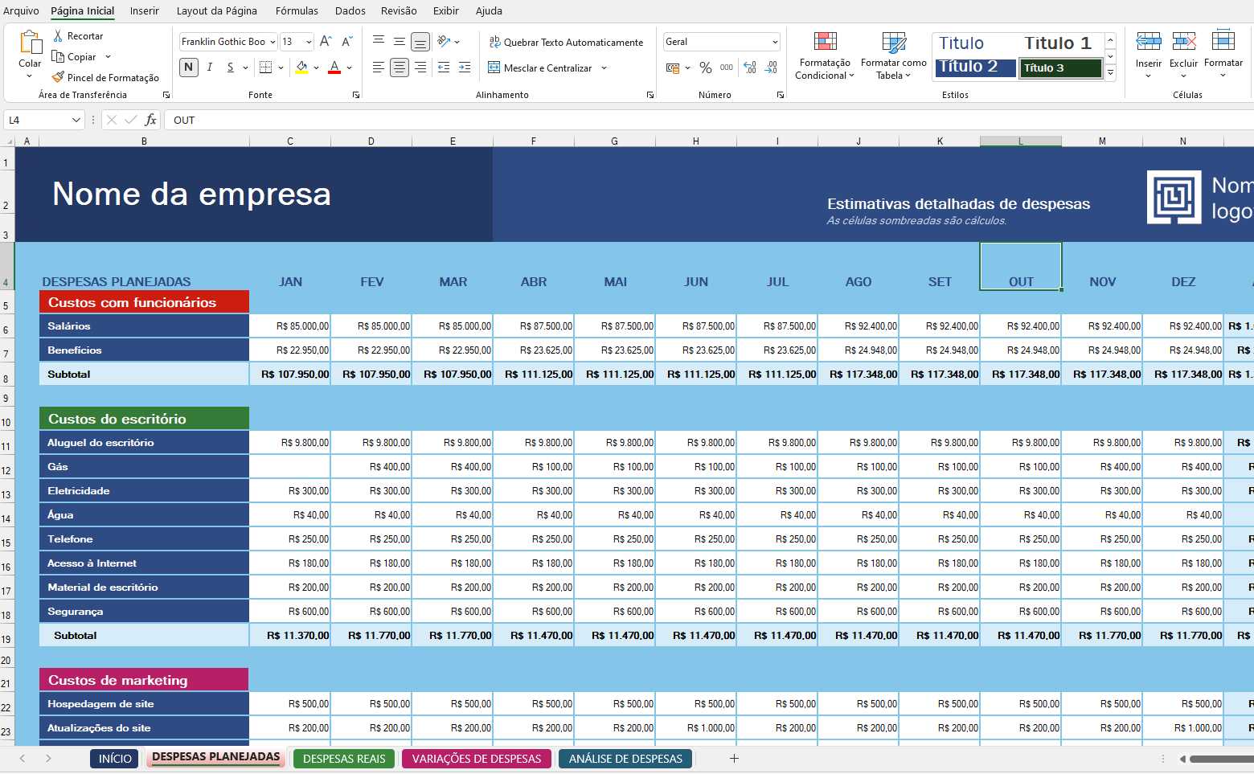This screenshot has width=1254, height=774.
Task: Click the insert function fx icon
Action: pyautogui.click(x=150, y=120)
